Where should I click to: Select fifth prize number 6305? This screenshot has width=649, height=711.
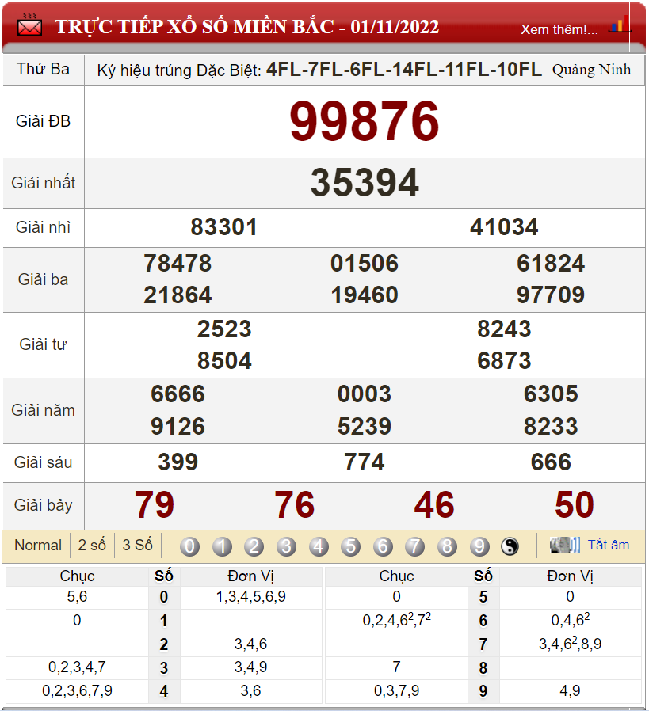pos(551,394)
